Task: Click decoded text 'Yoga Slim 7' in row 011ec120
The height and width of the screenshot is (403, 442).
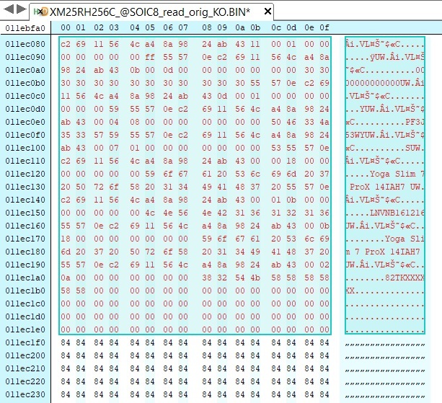Action: click(397, 174)
